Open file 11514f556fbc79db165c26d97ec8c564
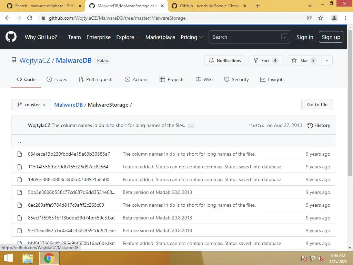This screenshot has width=353, height=265. [x=68, y=167]
